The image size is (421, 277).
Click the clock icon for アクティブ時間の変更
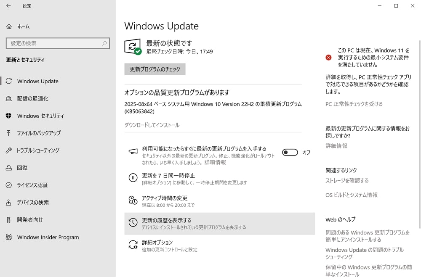(x=133, y=200)
